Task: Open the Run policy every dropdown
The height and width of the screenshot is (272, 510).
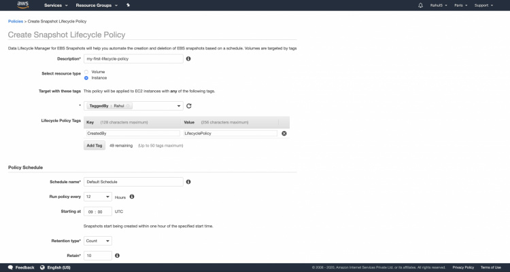Action: pos(98,197)
